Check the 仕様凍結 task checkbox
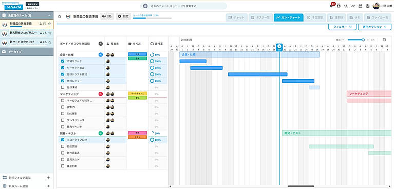The height and width of the screenshot is (189, 394). coord(63,87)
